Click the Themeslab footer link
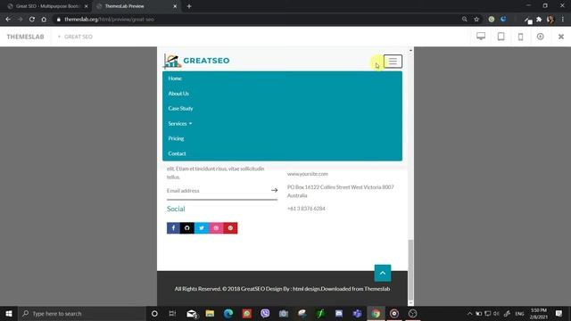Screen dimensions: 571x321 tap(377, 289)
